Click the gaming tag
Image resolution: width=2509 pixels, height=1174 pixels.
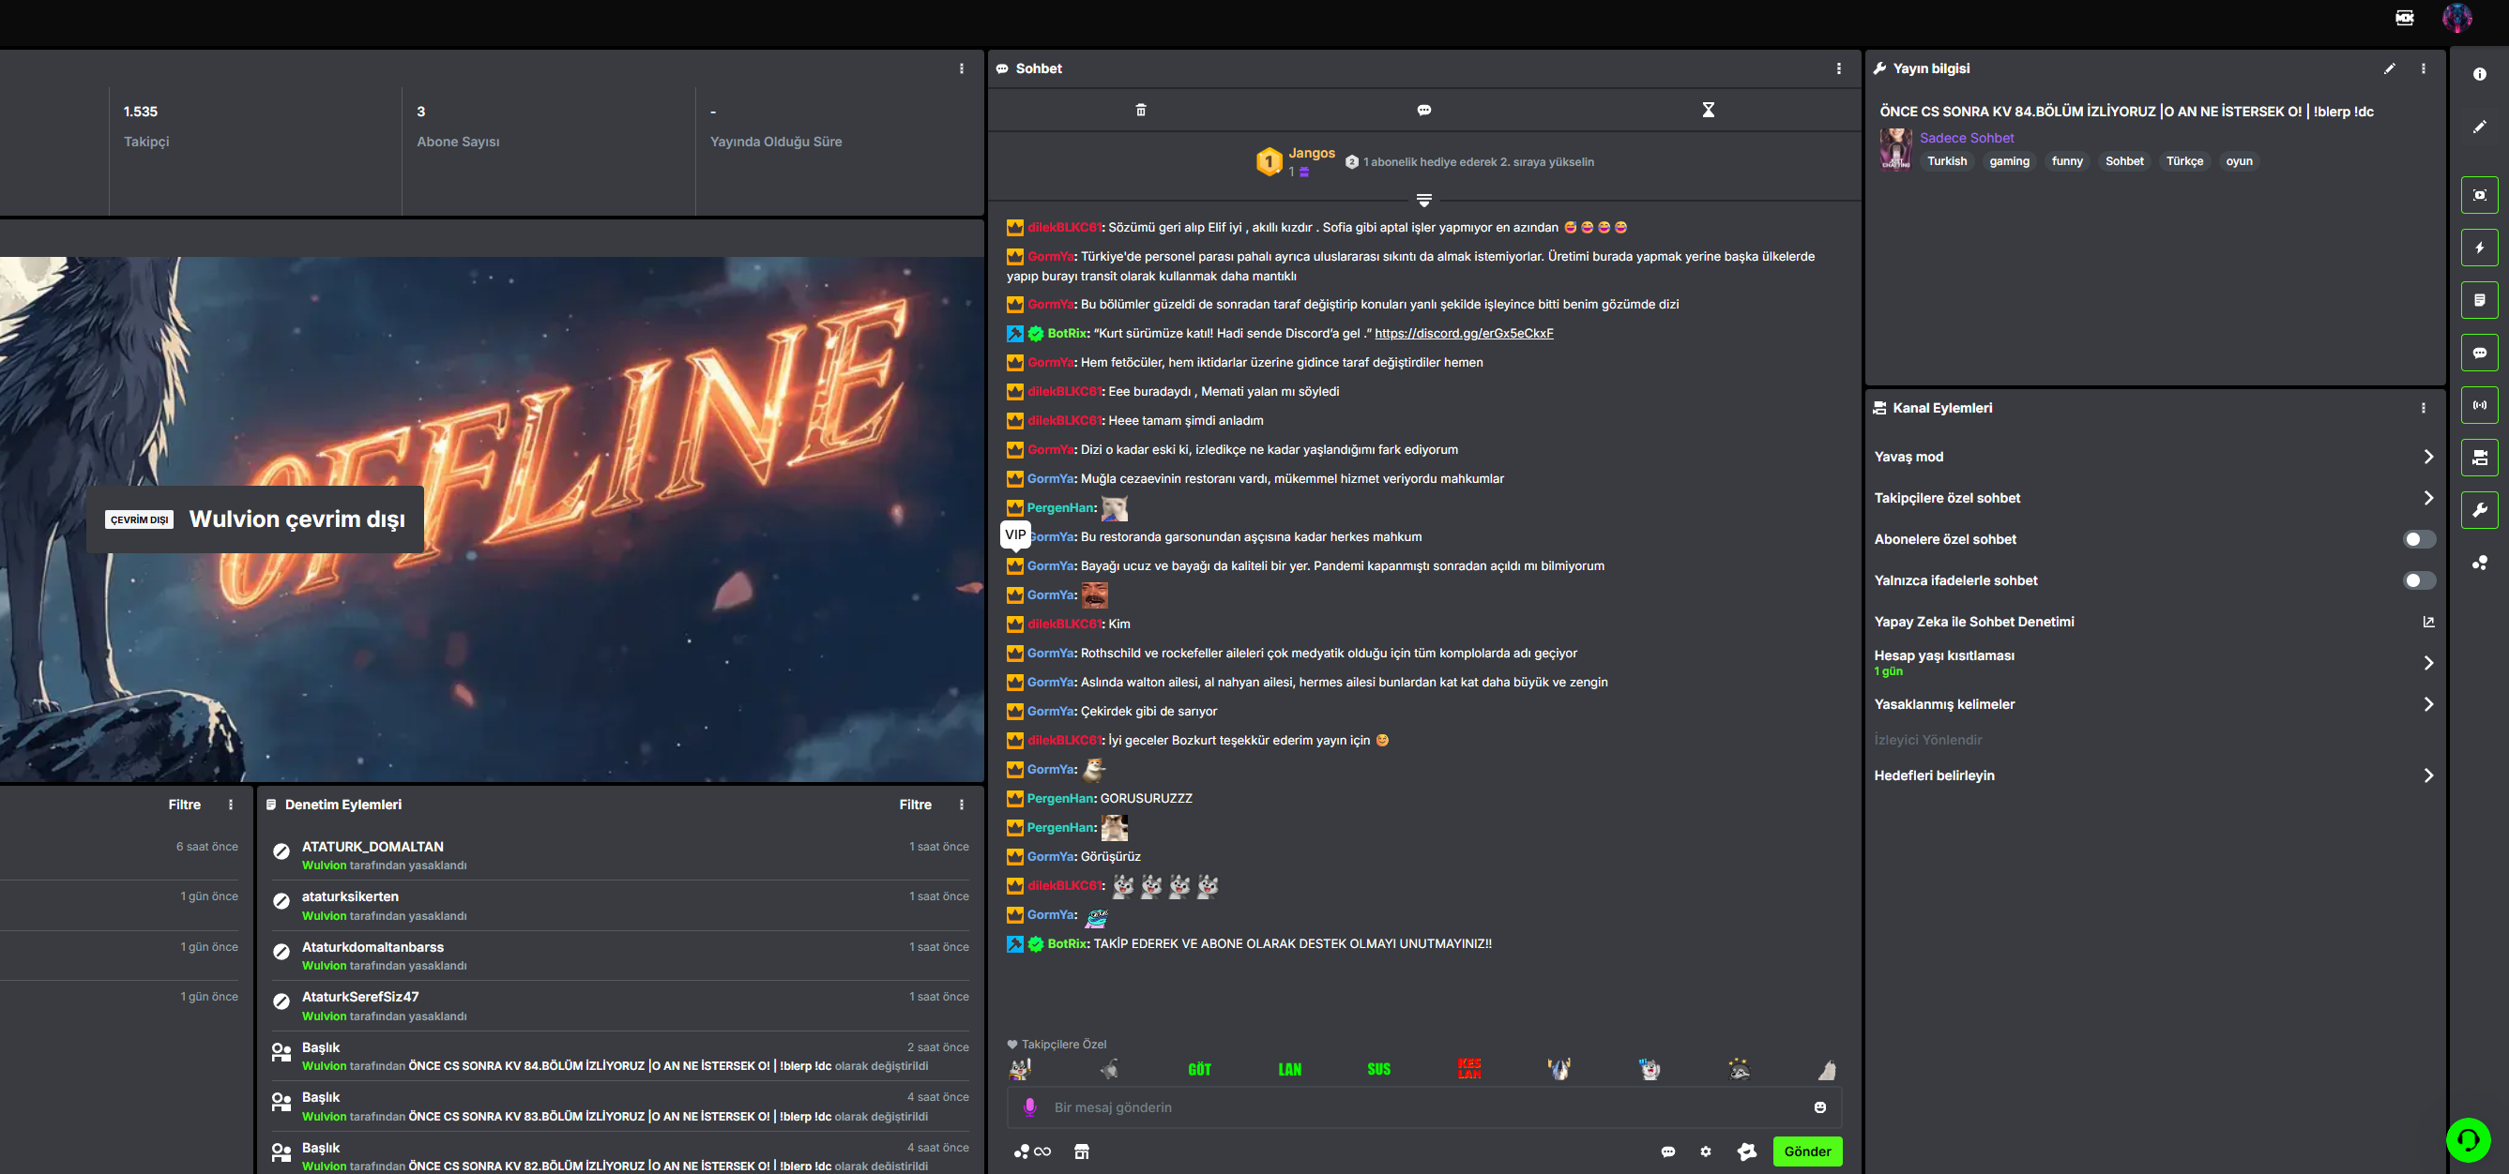[2009, 161]
